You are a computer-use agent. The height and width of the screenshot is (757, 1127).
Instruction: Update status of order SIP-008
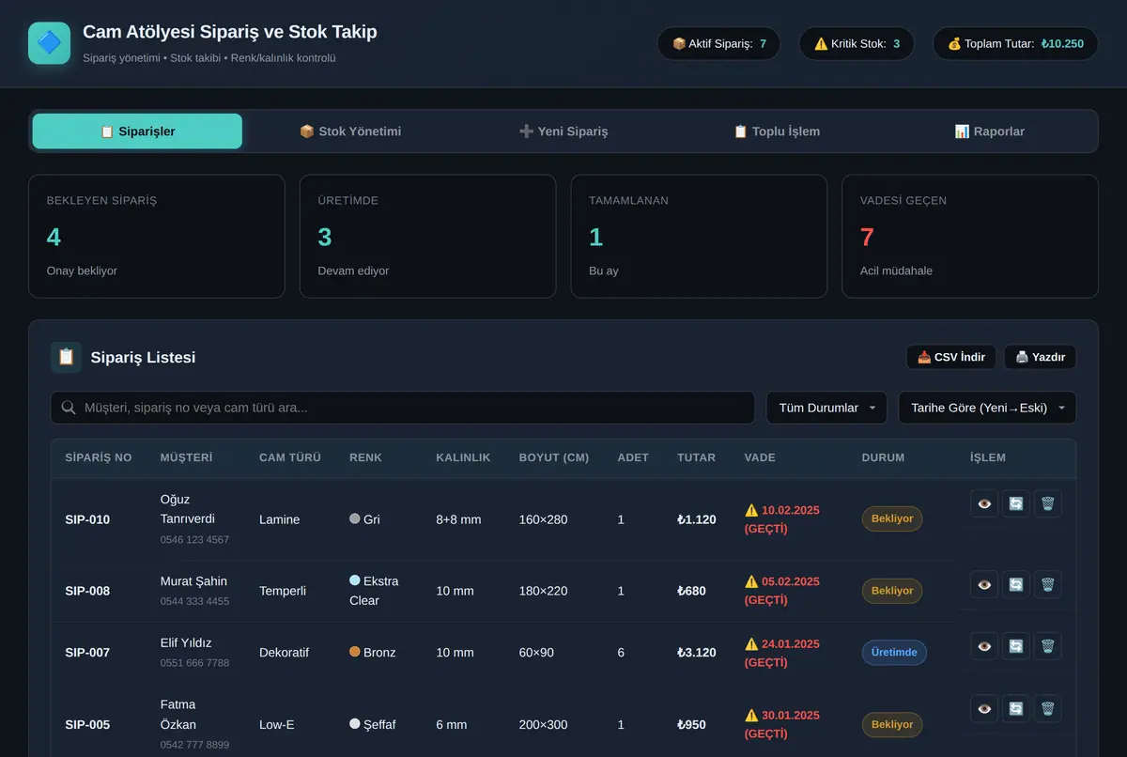click(1016, 584)
